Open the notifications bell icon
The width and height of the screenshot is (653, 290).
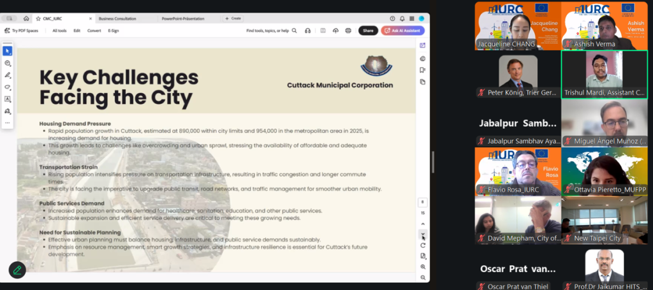point(402,18)
